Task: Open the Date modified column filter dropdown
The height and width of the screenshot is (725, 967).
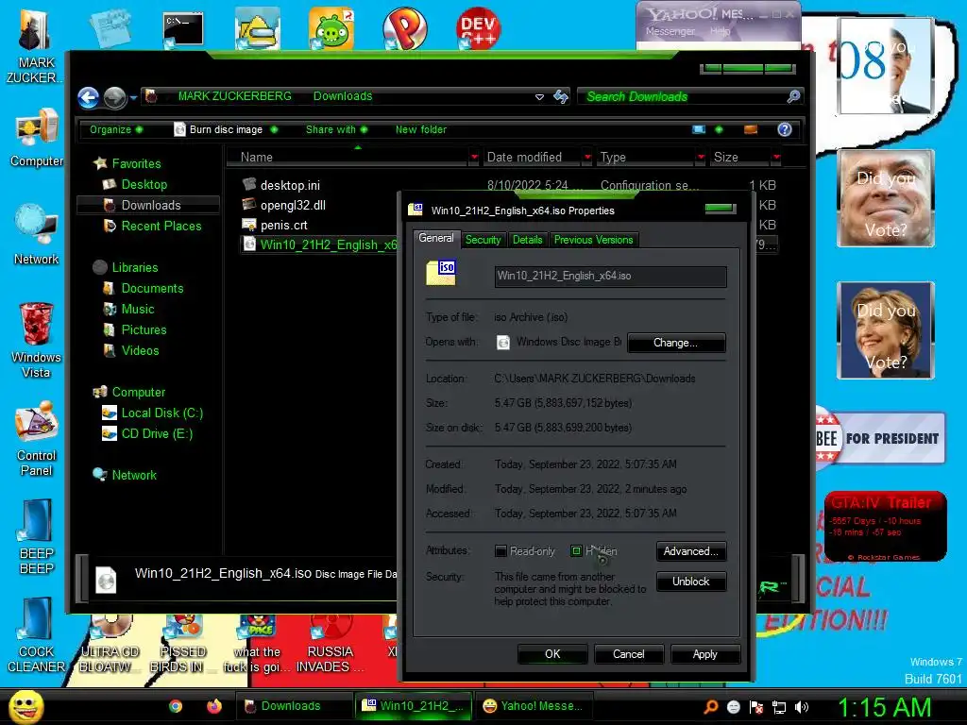Action: point(587,158)
